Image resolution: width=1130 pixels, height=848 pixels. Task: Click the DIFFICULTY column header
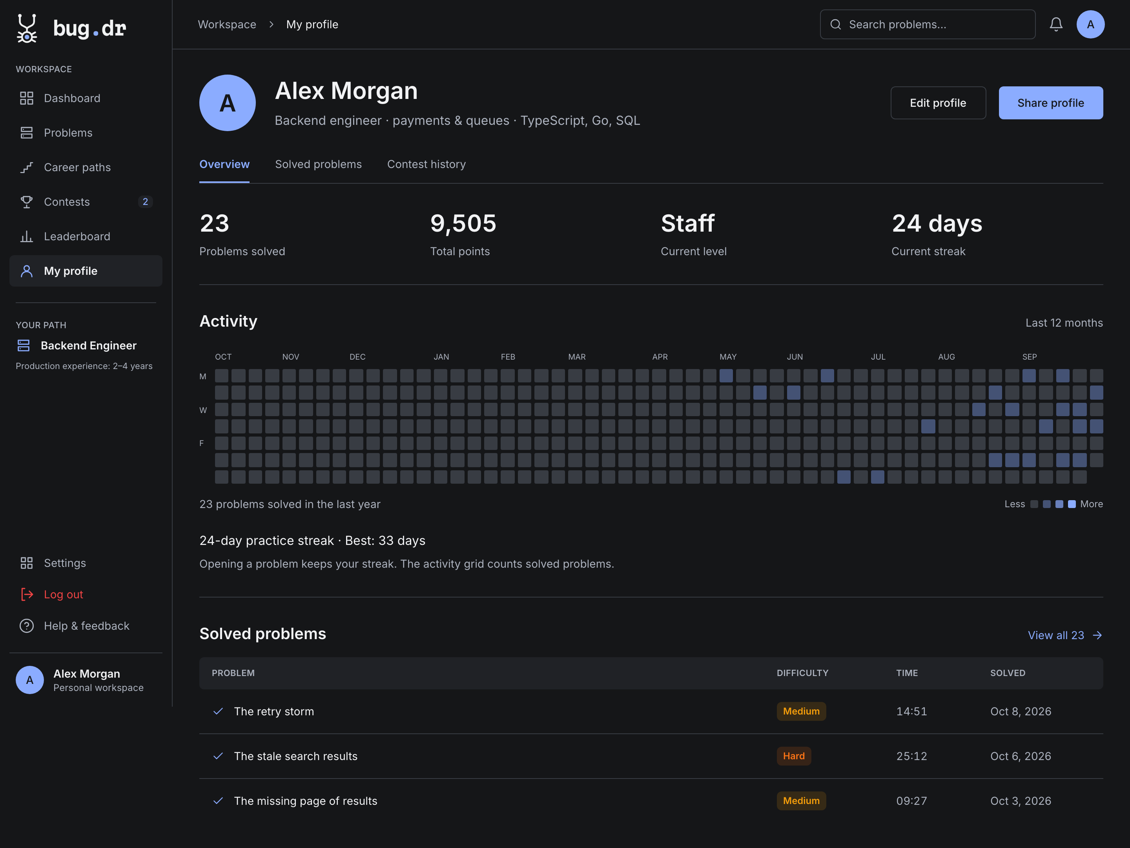[802, 673]
